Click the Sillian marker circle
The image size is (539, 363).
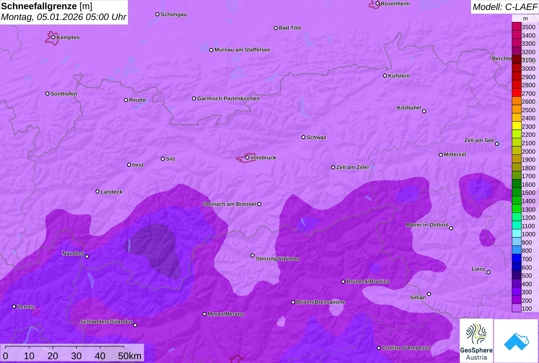tap(429, 294)
